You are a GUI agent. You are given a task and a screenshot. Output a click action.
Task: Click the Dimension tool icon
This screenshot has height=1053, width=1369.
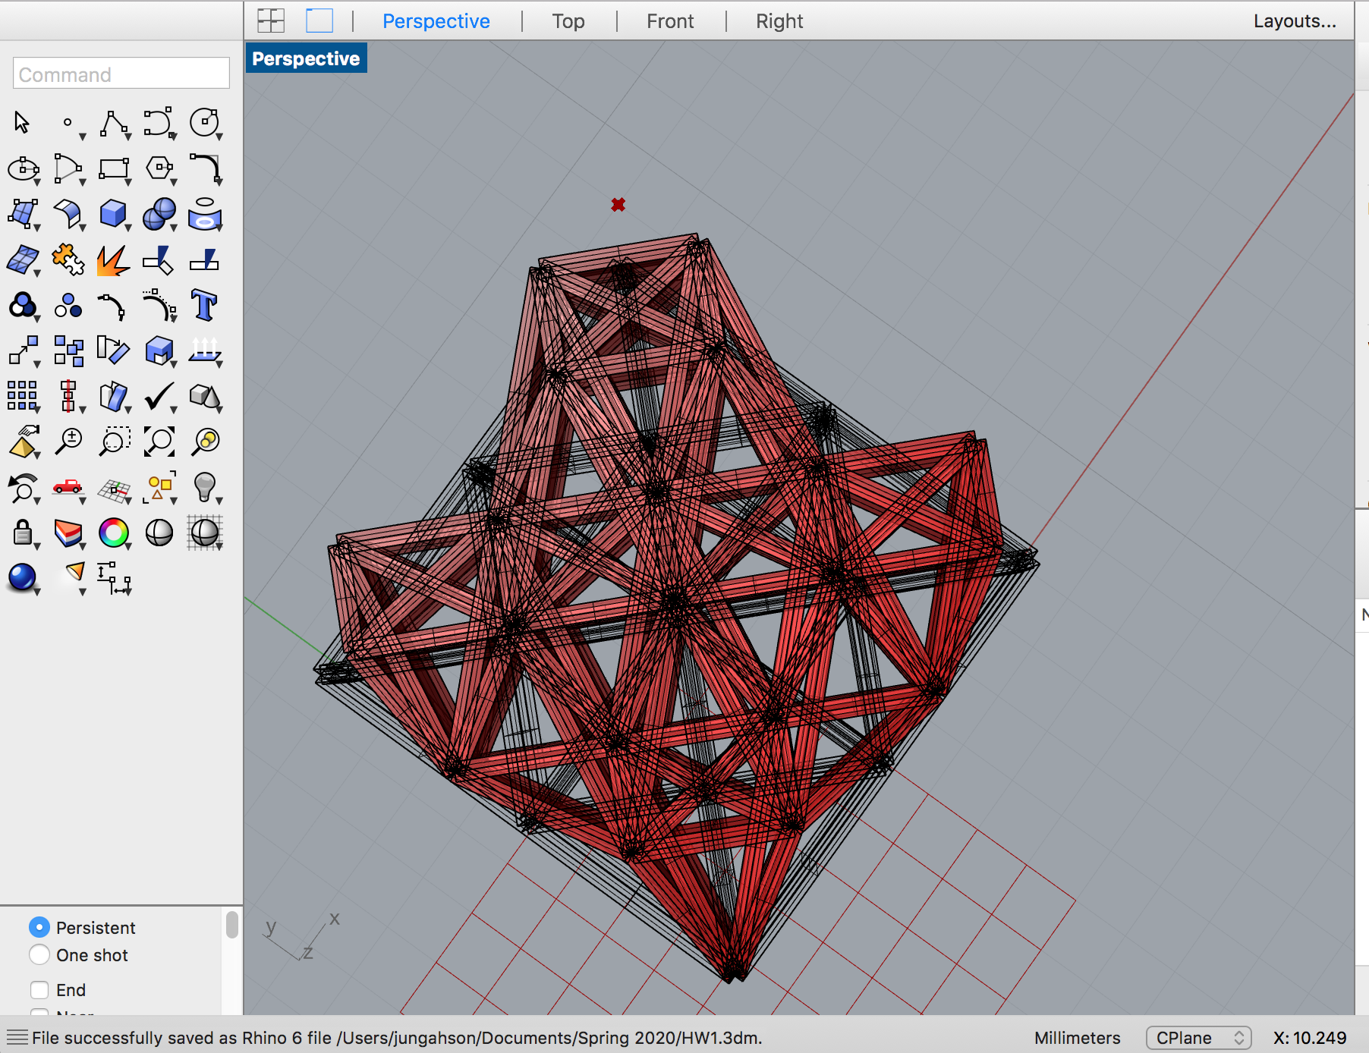click(114, 577)
